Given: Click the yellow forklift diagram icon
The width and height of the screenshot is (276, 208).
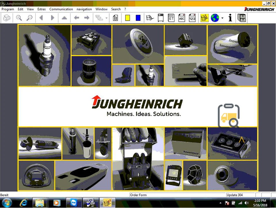Looking at the screenshot, I should (204, 18).
